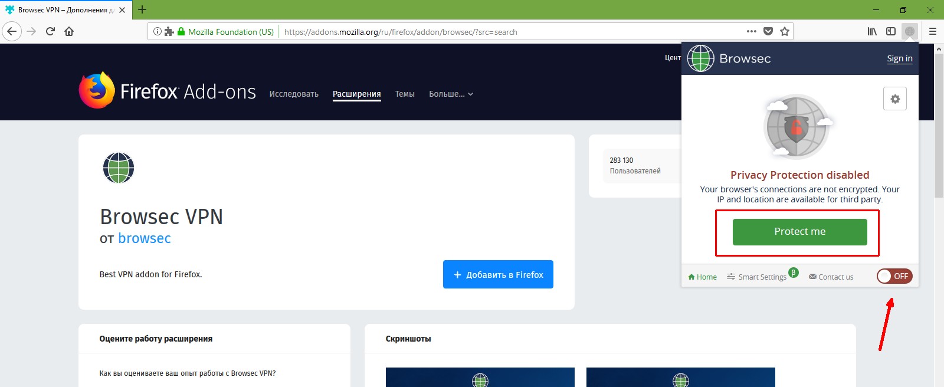Open the Library bookmarks icon
Screen dimensions: 944x387
tap(872, 31)
